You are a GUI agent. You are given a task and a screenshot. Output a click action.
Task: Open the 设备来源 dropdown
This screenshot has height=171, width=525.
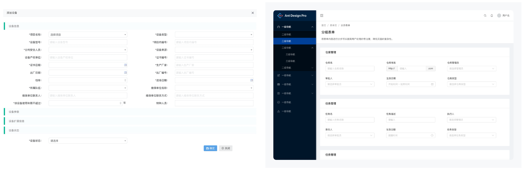point(214,50)
